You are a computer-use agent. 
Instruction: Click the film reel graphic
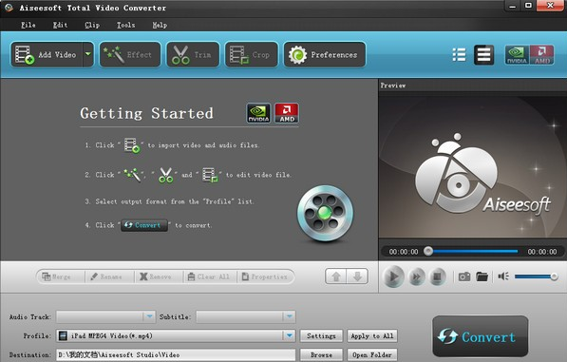(x=325, y=213)
